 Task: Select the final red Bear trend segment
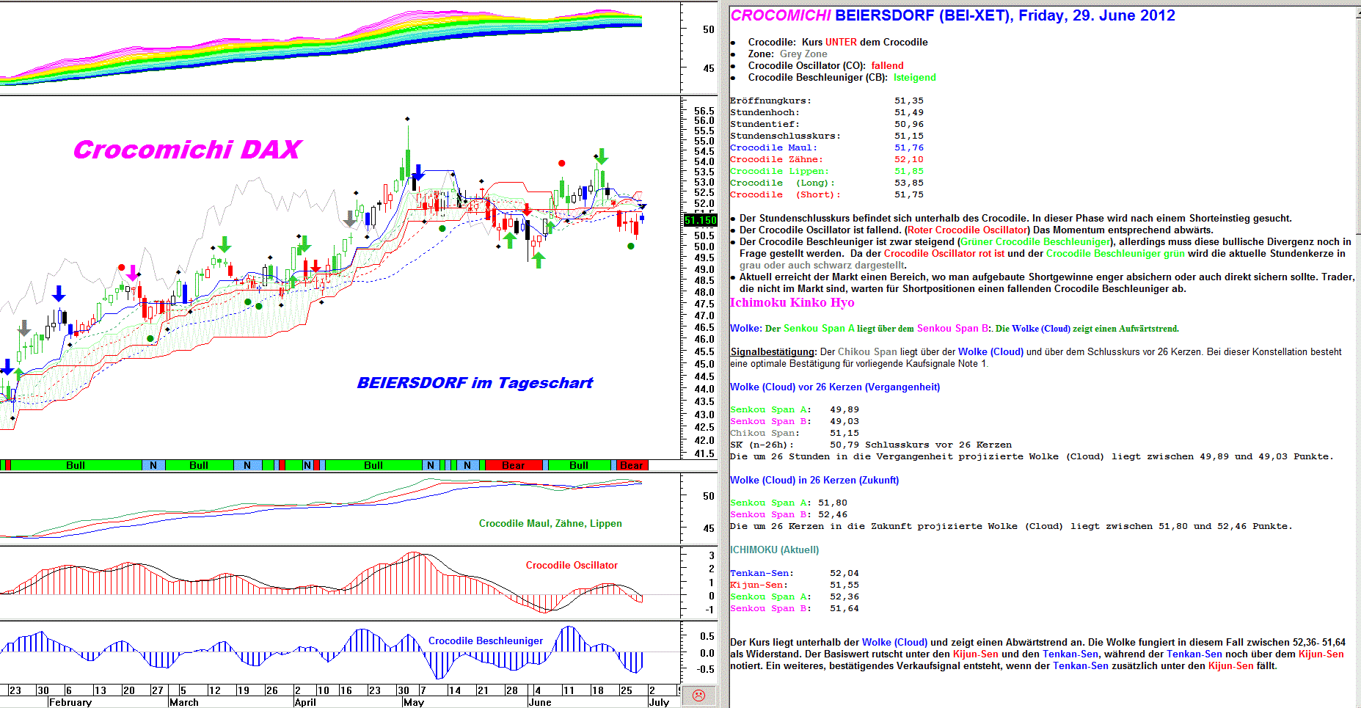coord(631,465)
